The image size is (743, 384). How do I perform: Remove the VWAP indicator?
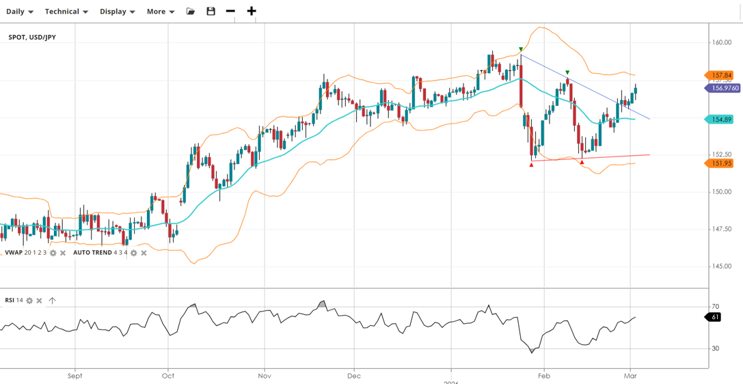click(63, 253)
